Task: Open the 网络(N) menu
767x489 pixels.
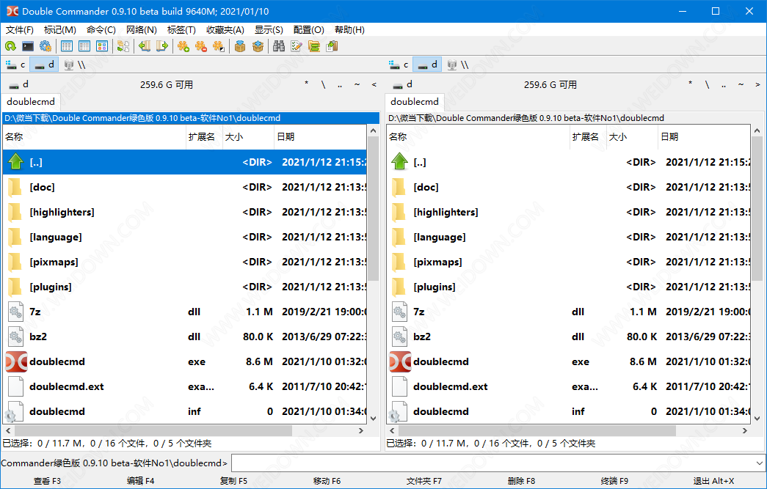Action: click(142, 30)
